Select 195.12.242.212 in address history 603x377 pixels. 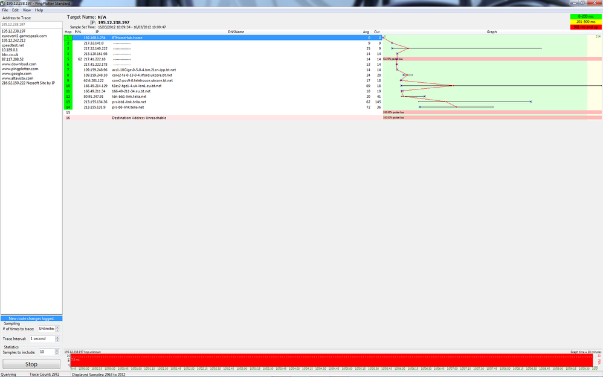point(13,40)
